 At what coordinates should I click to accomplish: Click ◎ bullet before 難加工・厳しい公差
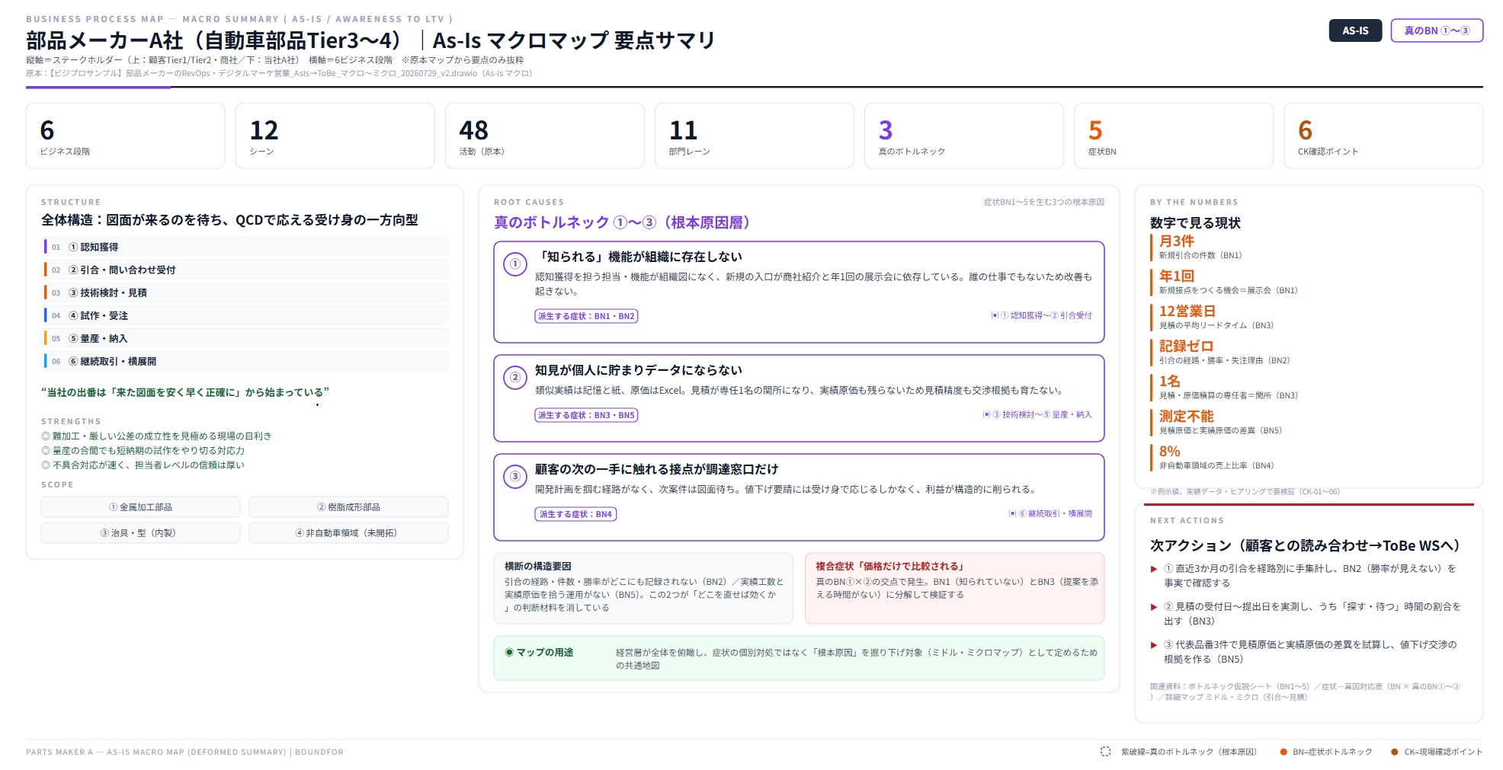(46, 436)
